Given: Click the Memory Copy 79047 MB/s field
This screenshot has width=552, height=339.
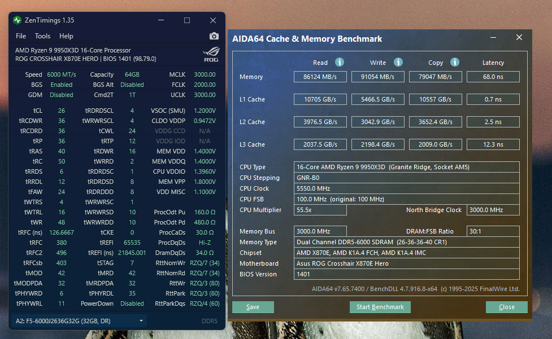Looking at the screenshot, I should tap(436, 77).
